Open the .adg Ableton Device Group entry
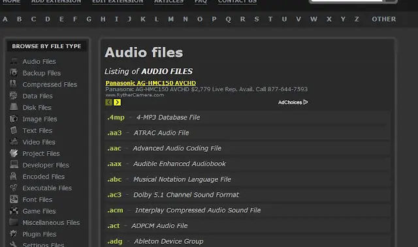Viewport: 418px width, 247px height. (248, 241)
